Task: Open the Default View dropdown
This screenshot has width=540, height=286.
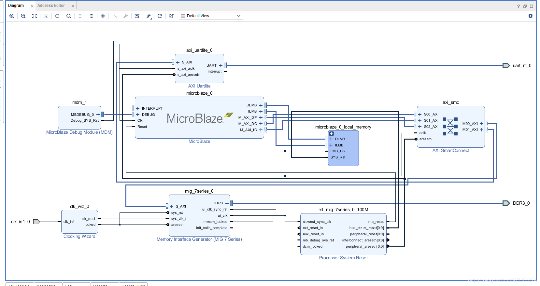Action: (x=211, y=16)
